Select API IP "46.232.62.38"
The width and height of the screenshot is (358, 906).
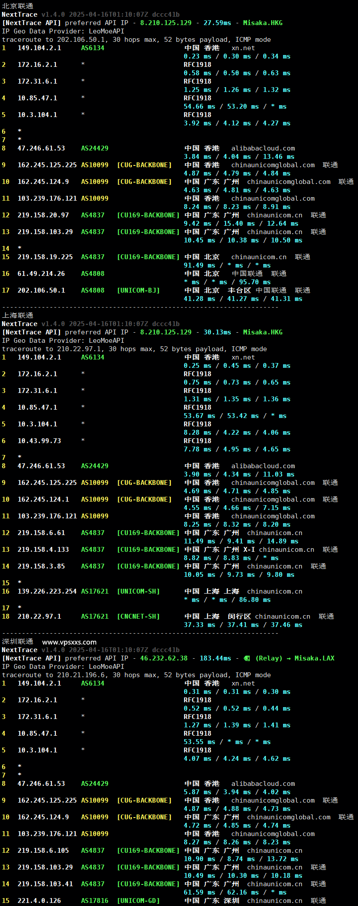(164, 658)
